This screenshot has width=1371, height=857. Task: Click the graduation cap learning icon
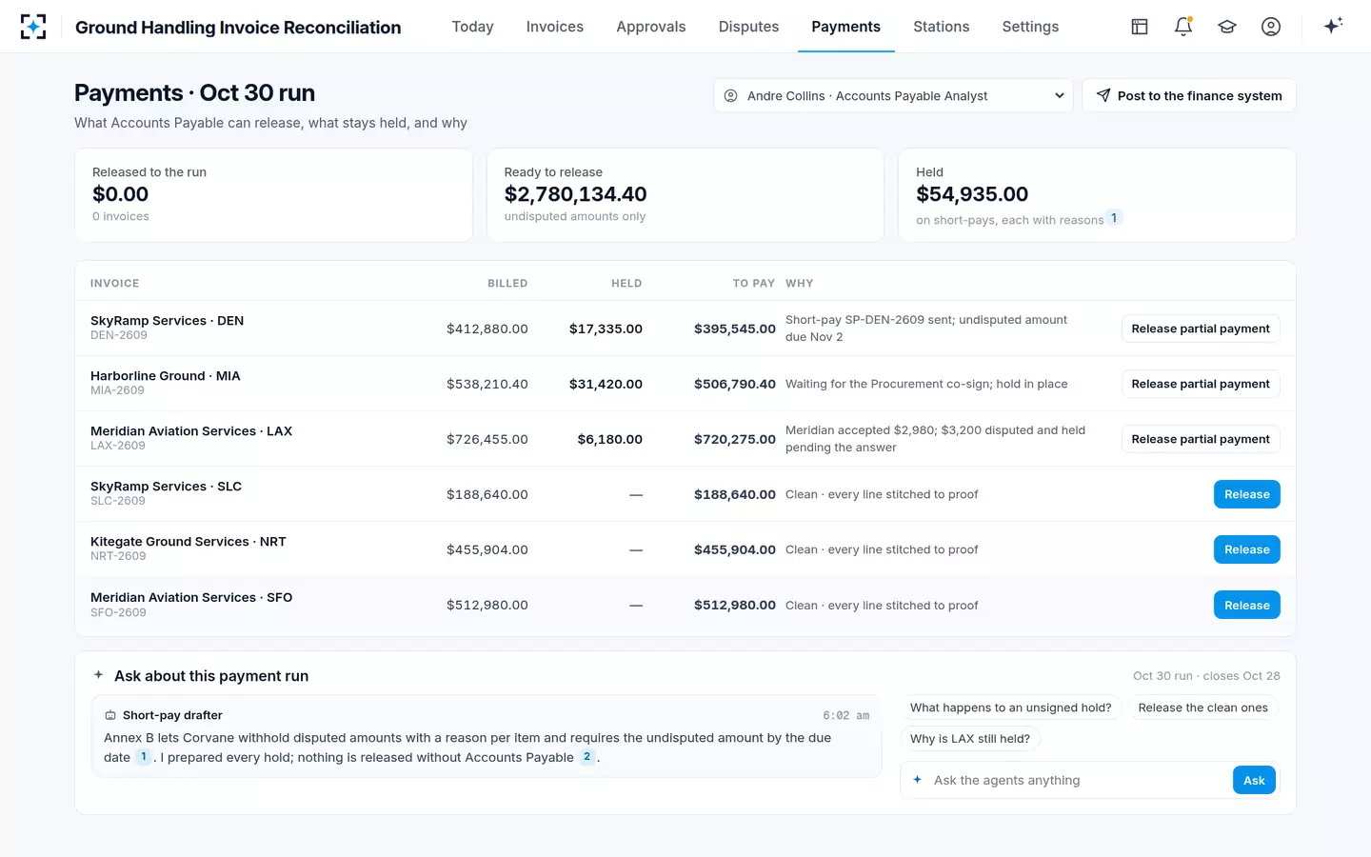1227,27
